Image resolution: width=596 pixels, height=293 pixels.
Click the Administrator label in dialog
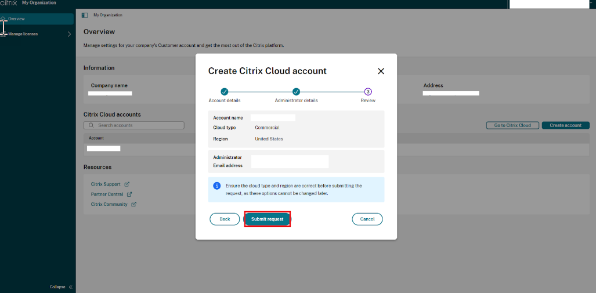pyautogui.click(x=227, y=157)
